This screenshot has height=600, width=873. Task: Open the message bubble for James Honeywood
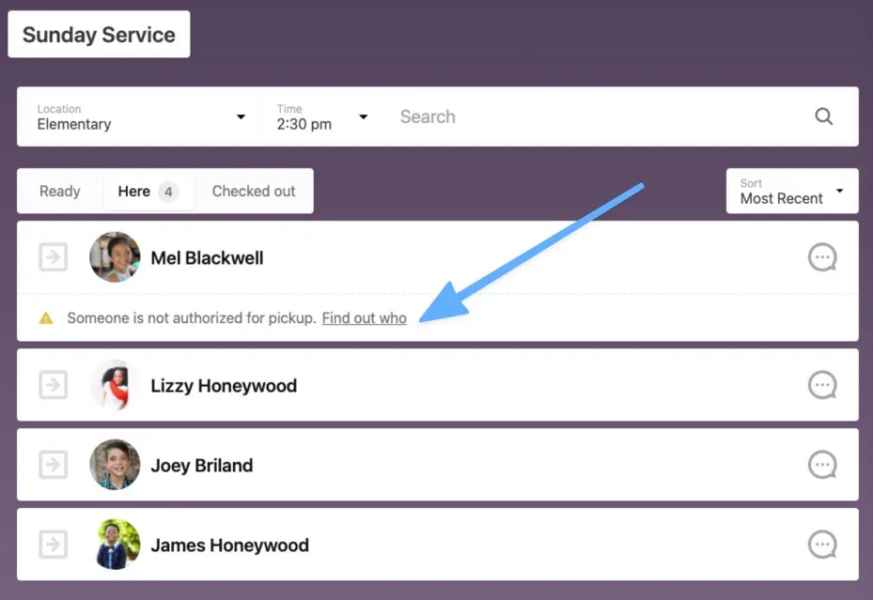(x=822, y=545)
